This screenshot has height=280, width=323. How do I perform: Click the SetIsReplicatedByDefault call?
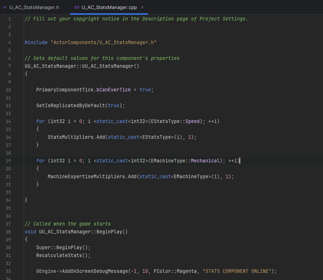coord(70,106)
